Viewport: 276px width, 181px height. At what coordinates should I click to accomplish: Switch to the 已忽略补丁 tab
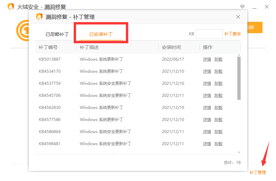(57, 34)
